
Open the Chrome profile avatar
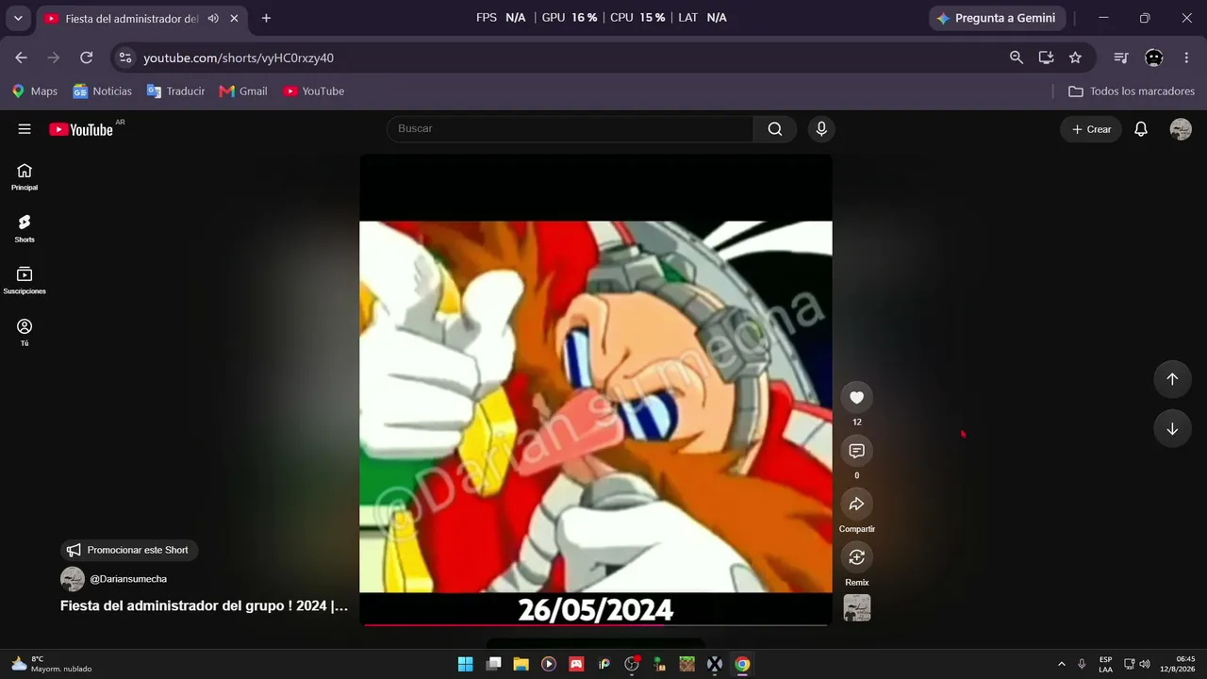pyautogui.click(x=1154, y=58)
